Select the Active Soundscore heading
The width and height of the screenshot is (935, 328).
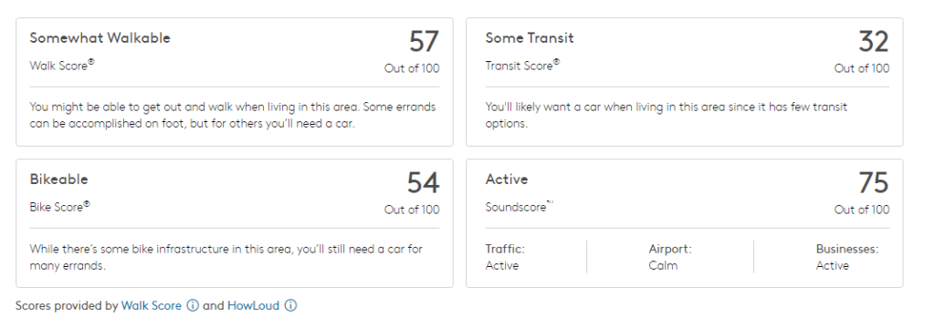point(507,179)
